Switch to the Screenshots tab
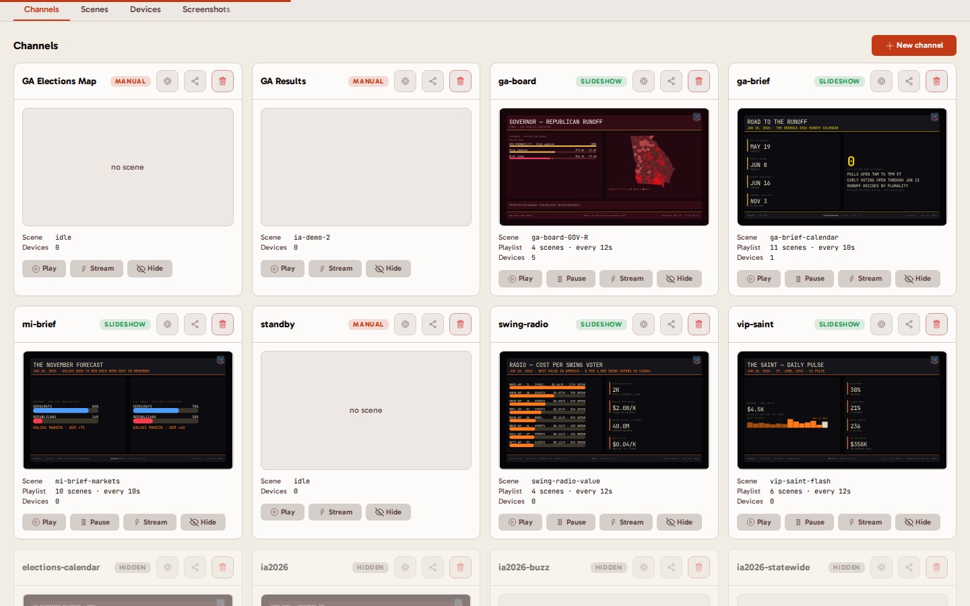 coord(206,9)
